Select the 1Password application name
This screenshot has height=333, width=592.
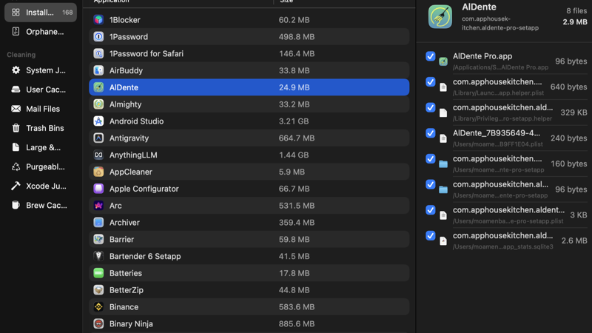click(x=128, y=36)
